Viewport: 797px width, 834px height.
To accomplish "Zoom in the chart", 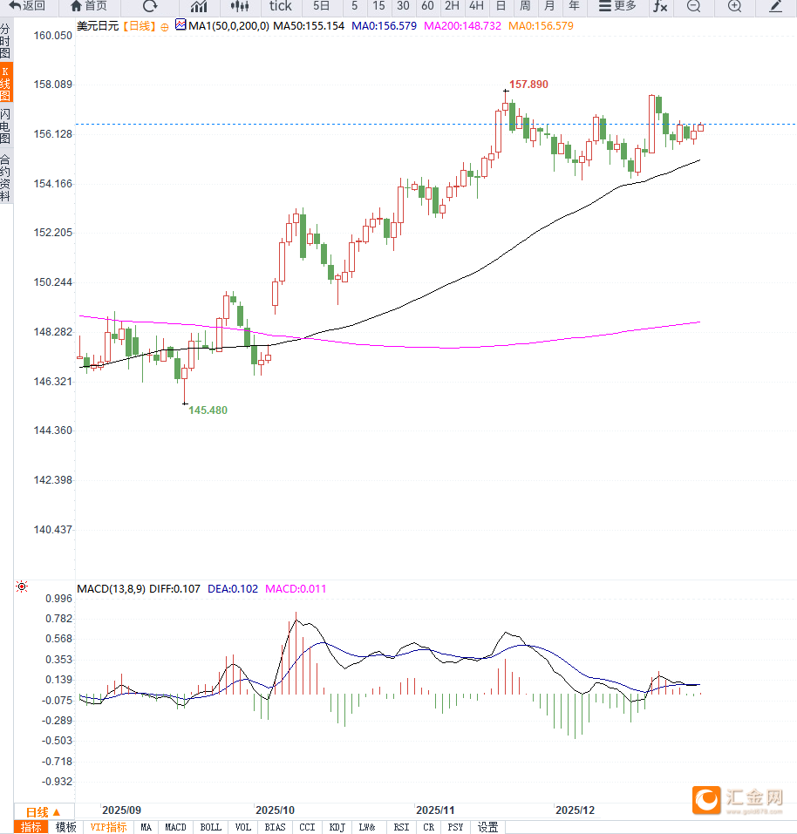I will pos(735,6).
